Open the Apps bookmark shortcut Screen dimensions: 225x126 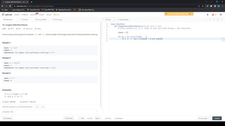[x=5, y=10]
